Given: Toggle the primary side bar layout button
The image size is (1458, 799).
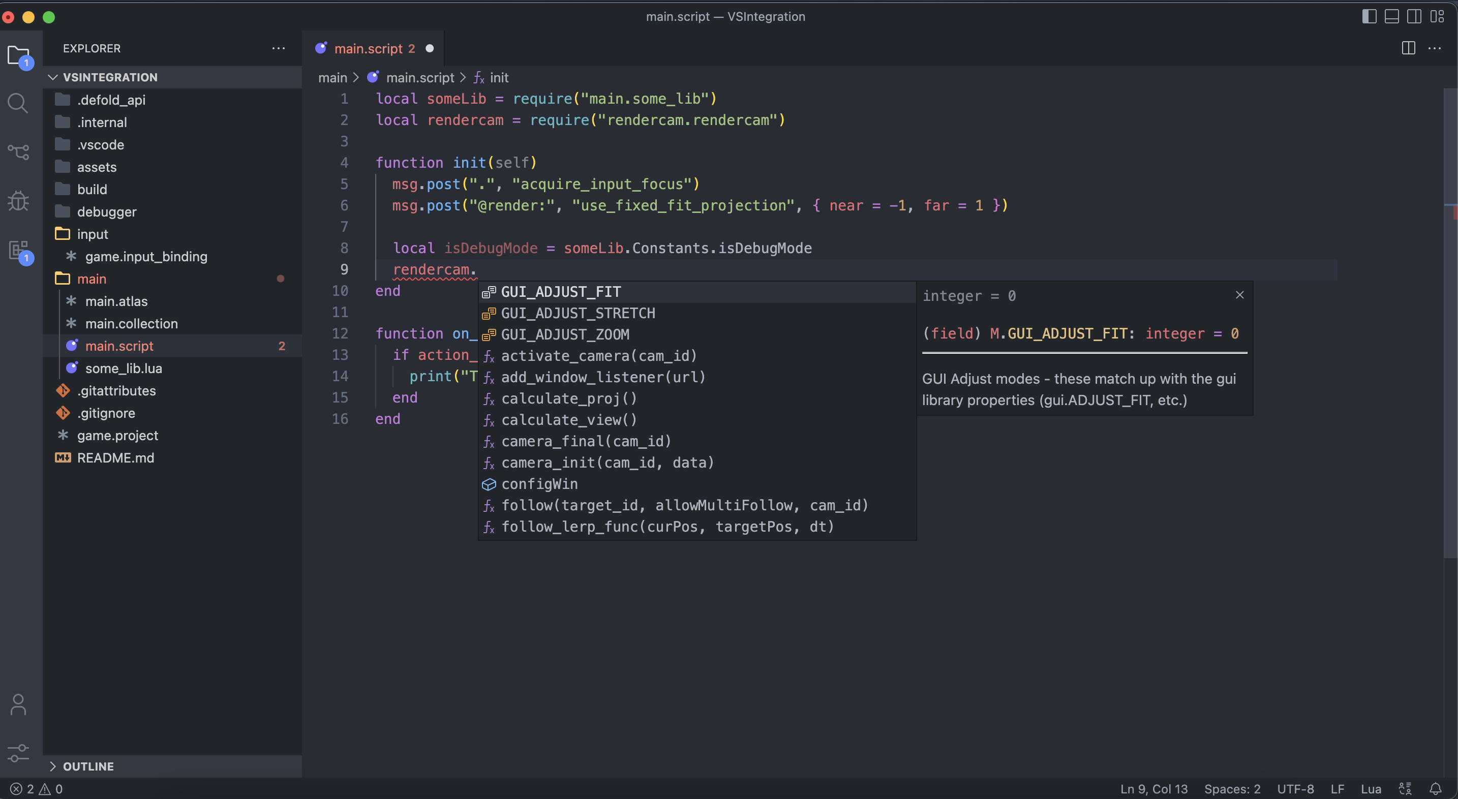Looking at the screenshot, I should [1369, 16].
